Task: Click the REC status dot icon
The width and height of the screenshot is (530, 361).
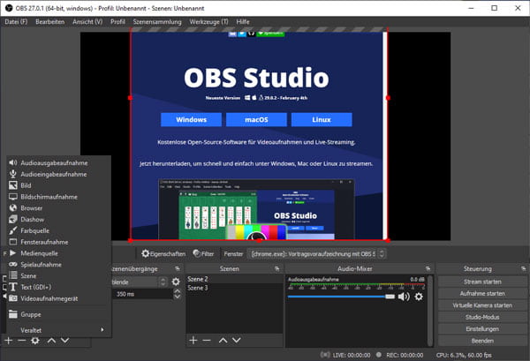Action: pos(379,355)
